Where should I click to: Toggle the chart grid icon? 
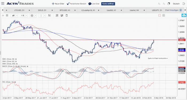click(7, 15)
